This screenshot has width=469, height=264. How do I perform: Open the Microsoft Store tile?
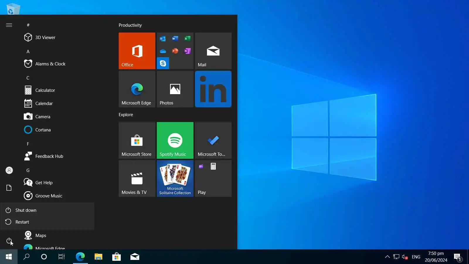click(x=137, y=140)
